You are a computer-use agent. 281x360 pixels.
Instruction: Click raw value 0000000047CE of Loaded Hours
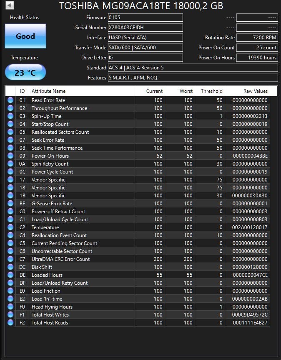coord(250,275)
